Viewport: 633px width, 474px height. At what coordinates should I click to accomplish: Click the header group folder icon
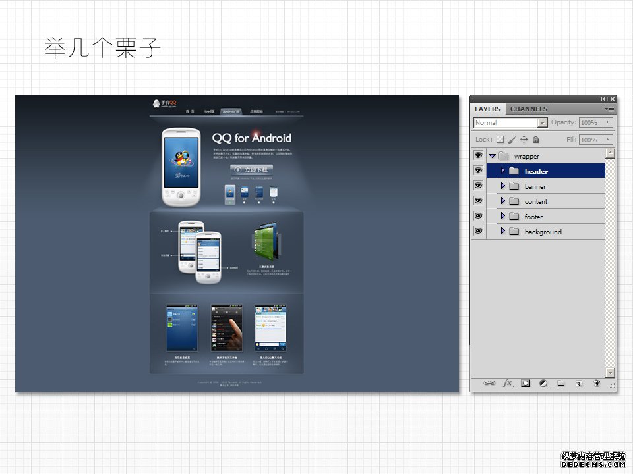pyautogui.click(x=514, y=171)
